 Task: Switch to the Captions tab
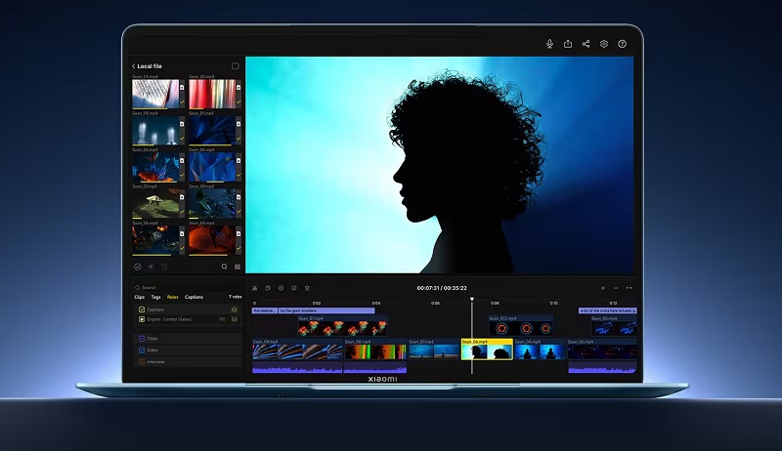point(195,297)
